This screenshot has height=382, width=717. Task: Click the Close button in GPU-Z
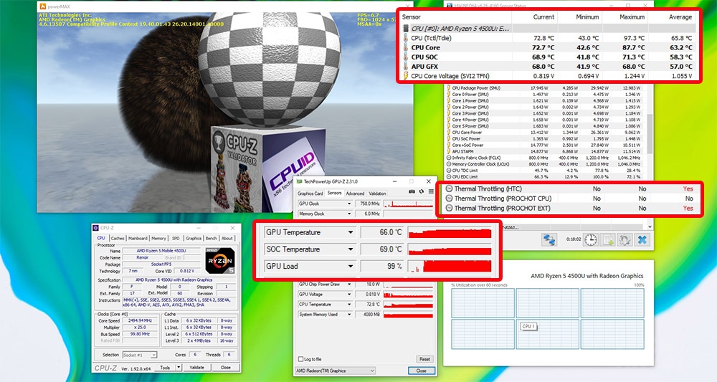click(421, 371)
